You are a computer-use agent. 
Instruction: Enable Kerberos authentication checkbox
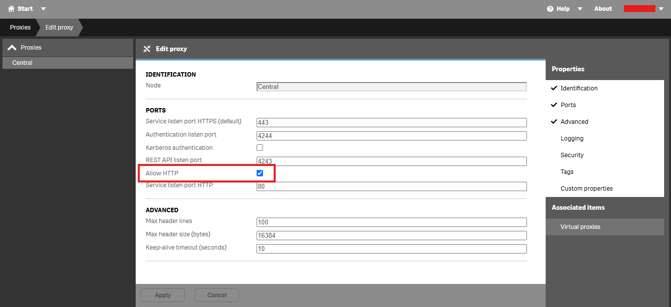click(x=260, y=147)
